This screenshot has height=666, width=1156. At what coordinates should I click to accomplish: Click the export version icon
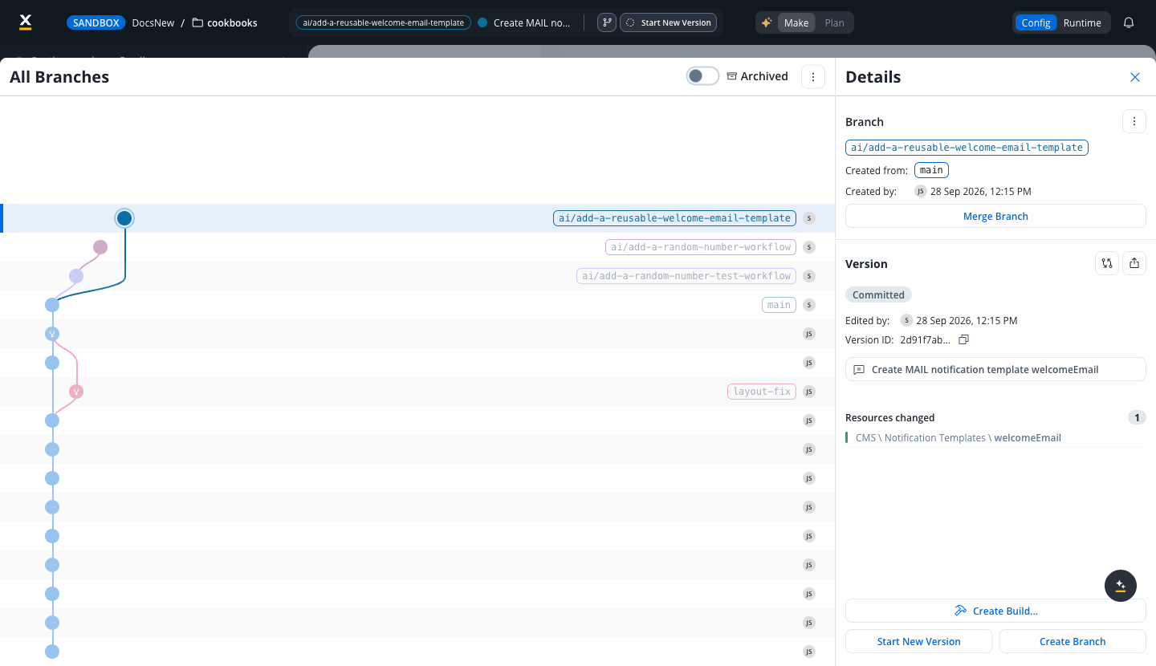coord(1134,263)
